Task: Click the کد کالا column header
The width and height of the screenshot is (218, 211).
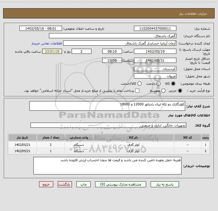Action: pos(187,137)
